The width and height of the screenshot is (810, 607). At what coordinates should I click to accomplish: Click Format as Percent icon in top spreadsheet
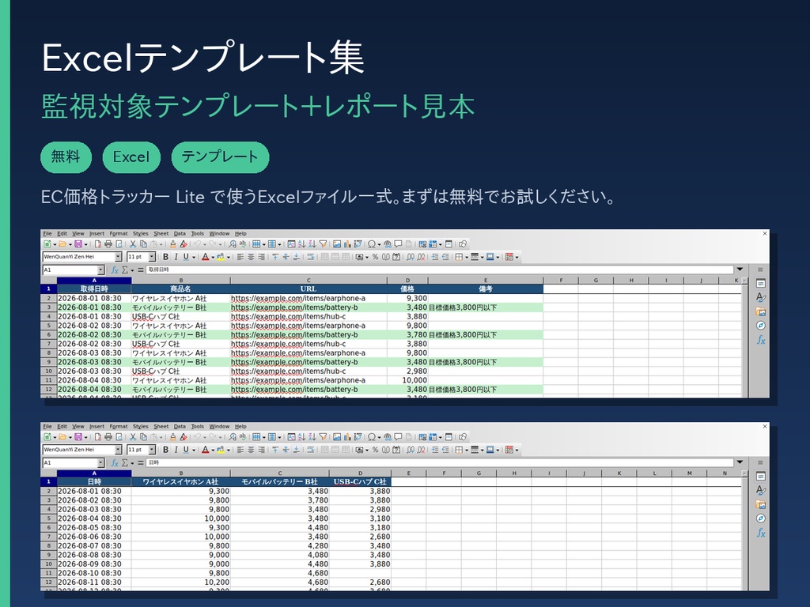click(x=376, y=257)
